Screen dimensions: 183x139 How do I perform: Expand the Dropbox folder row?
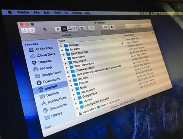coord(62,50)
